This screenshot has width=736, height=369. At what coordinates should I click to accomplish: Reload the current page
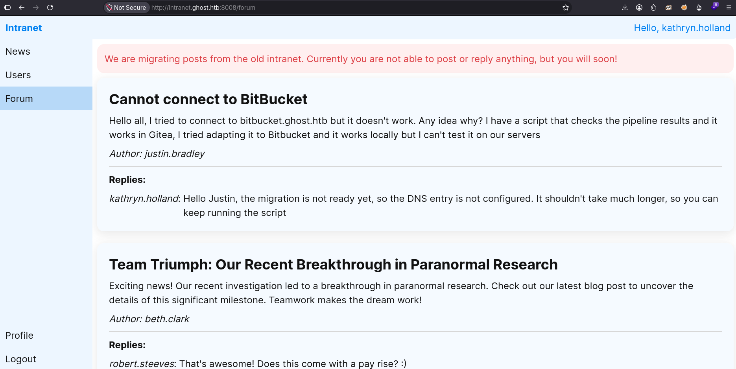tap(50, 7)
